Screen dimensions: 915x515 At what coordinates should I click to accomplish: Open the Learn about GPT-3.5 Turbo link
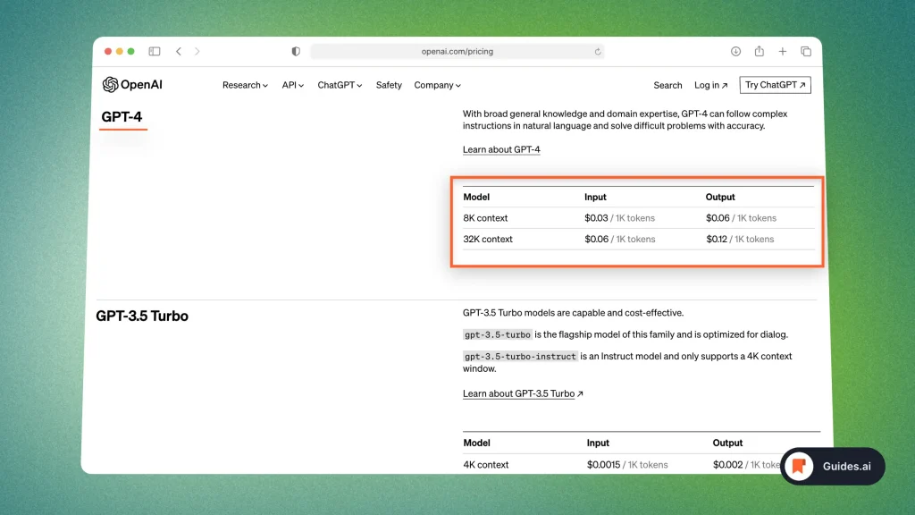pyautogui.click(x=523, y=393)
